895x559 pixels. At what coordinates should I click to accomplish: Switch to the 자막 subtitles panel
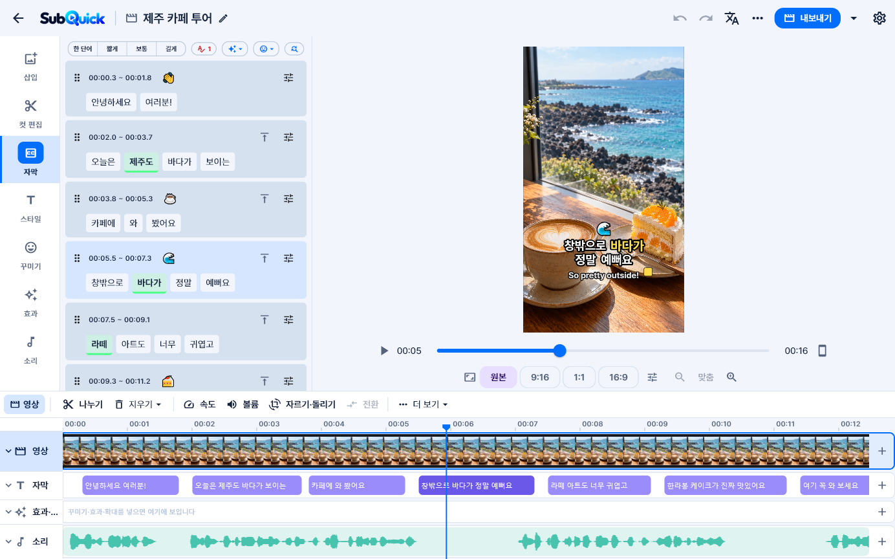tap(30, 160)
